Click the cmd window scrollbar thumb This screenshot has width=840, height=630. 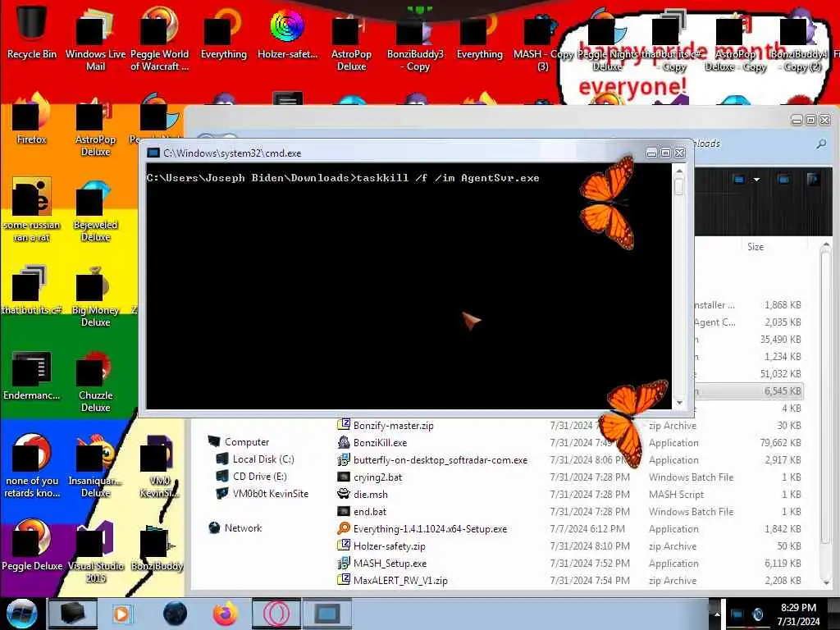(679, 186)
